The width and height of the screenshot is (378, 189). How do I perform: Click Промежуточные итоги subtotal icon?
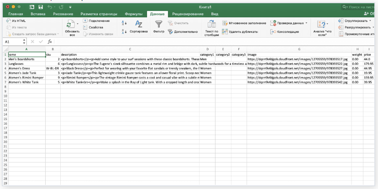341,34
